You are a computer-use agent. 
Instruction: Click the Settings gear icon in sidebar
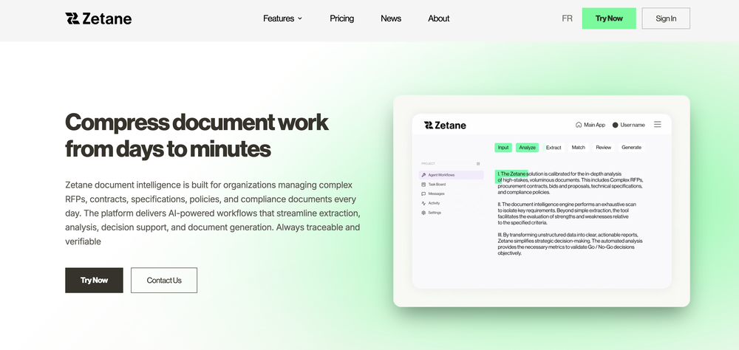pos(423,213)
